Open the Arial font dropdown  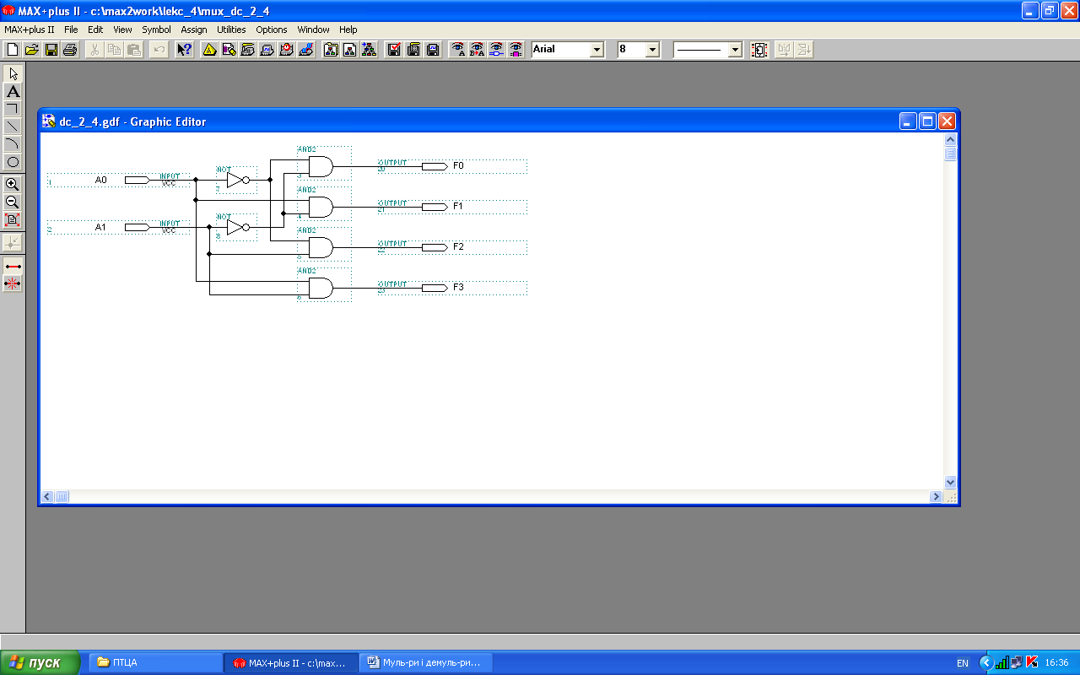(597, 50)
